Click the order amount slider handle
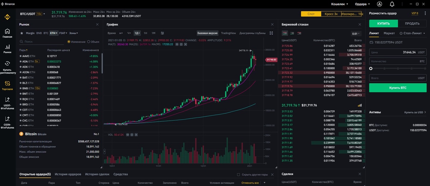Viewport: 430px width, 186px height. [371, 68]
